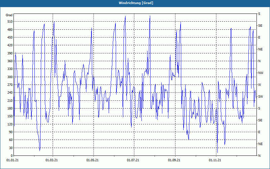Click the 510 value on the left axis
The height and width of the screenshot is (169, 270).
[x=10, y=22]
